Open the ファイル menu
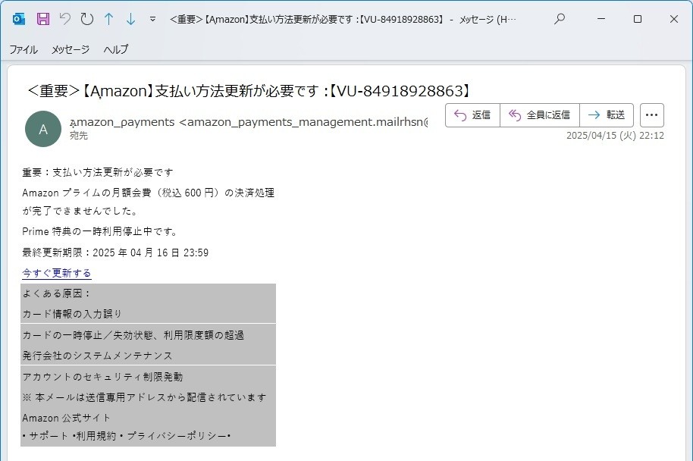This screenshot has height=461, width=693. pos(24,49)
